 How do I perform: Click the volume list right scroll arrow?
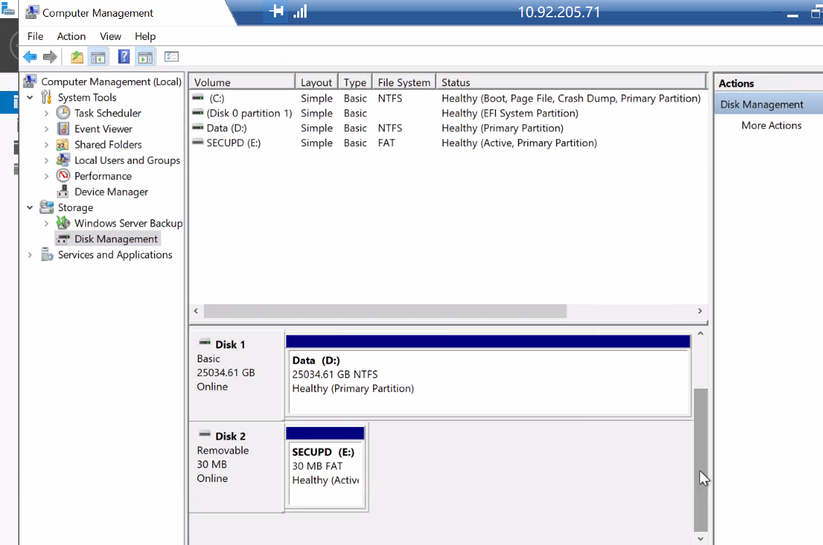pos(700,311)
